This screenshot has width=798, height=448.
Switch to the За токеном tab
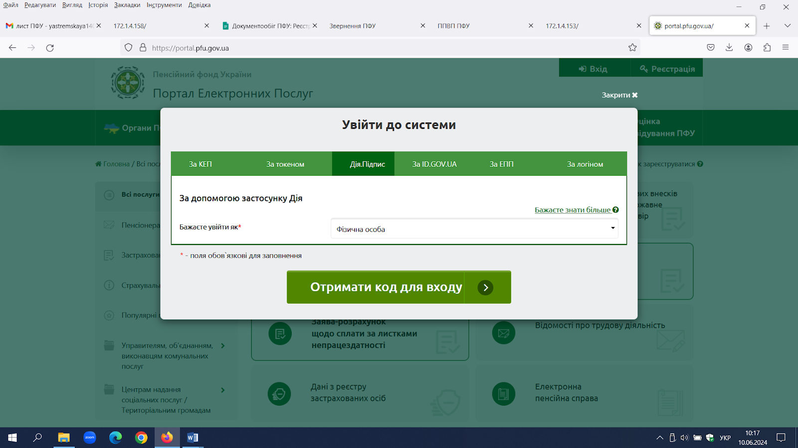coord(285,164)
